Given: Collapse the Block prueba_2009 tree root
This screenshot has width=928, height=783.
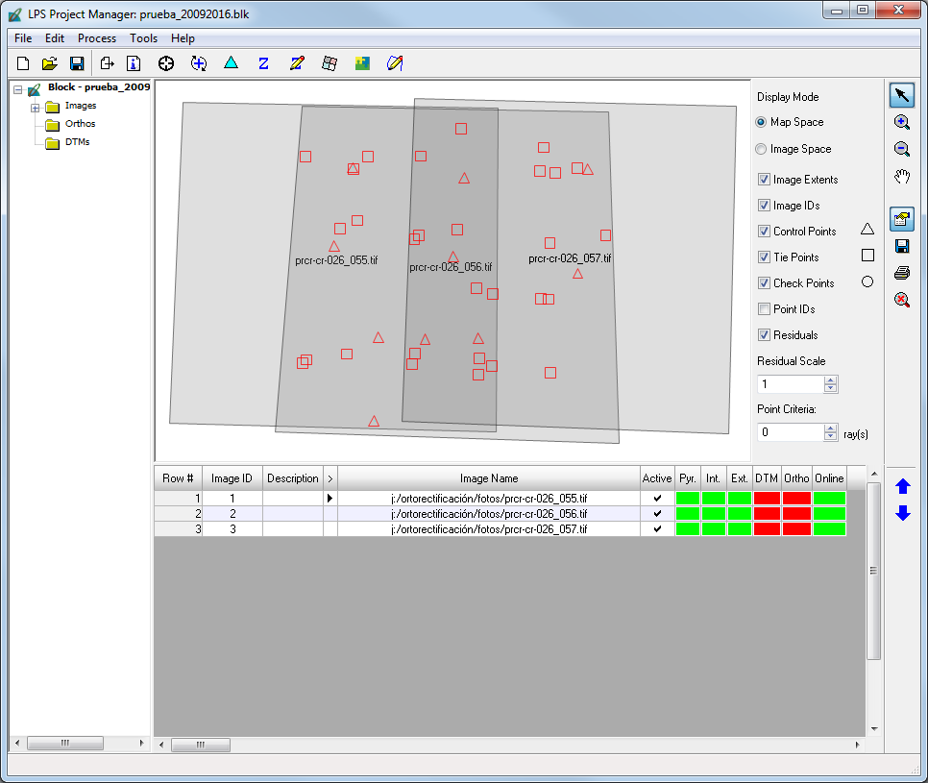Looking at the screenshot, I should 17,88.
